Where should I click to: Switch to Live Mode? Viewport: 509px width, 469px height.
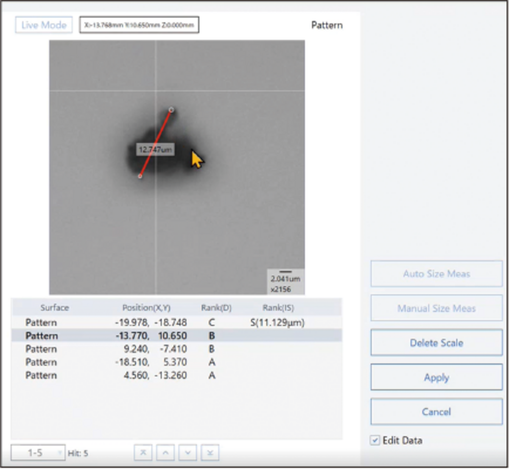pyautogui.click(x=44, y=25)
